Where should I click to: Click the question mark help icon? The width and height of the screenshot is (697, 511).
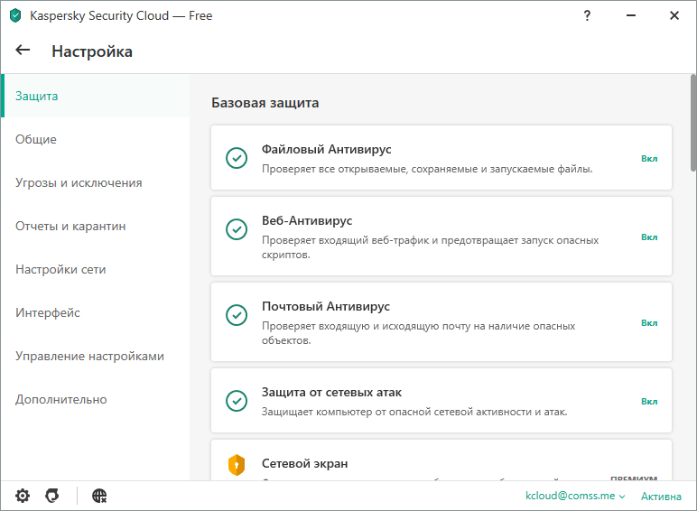pos(587,15)
